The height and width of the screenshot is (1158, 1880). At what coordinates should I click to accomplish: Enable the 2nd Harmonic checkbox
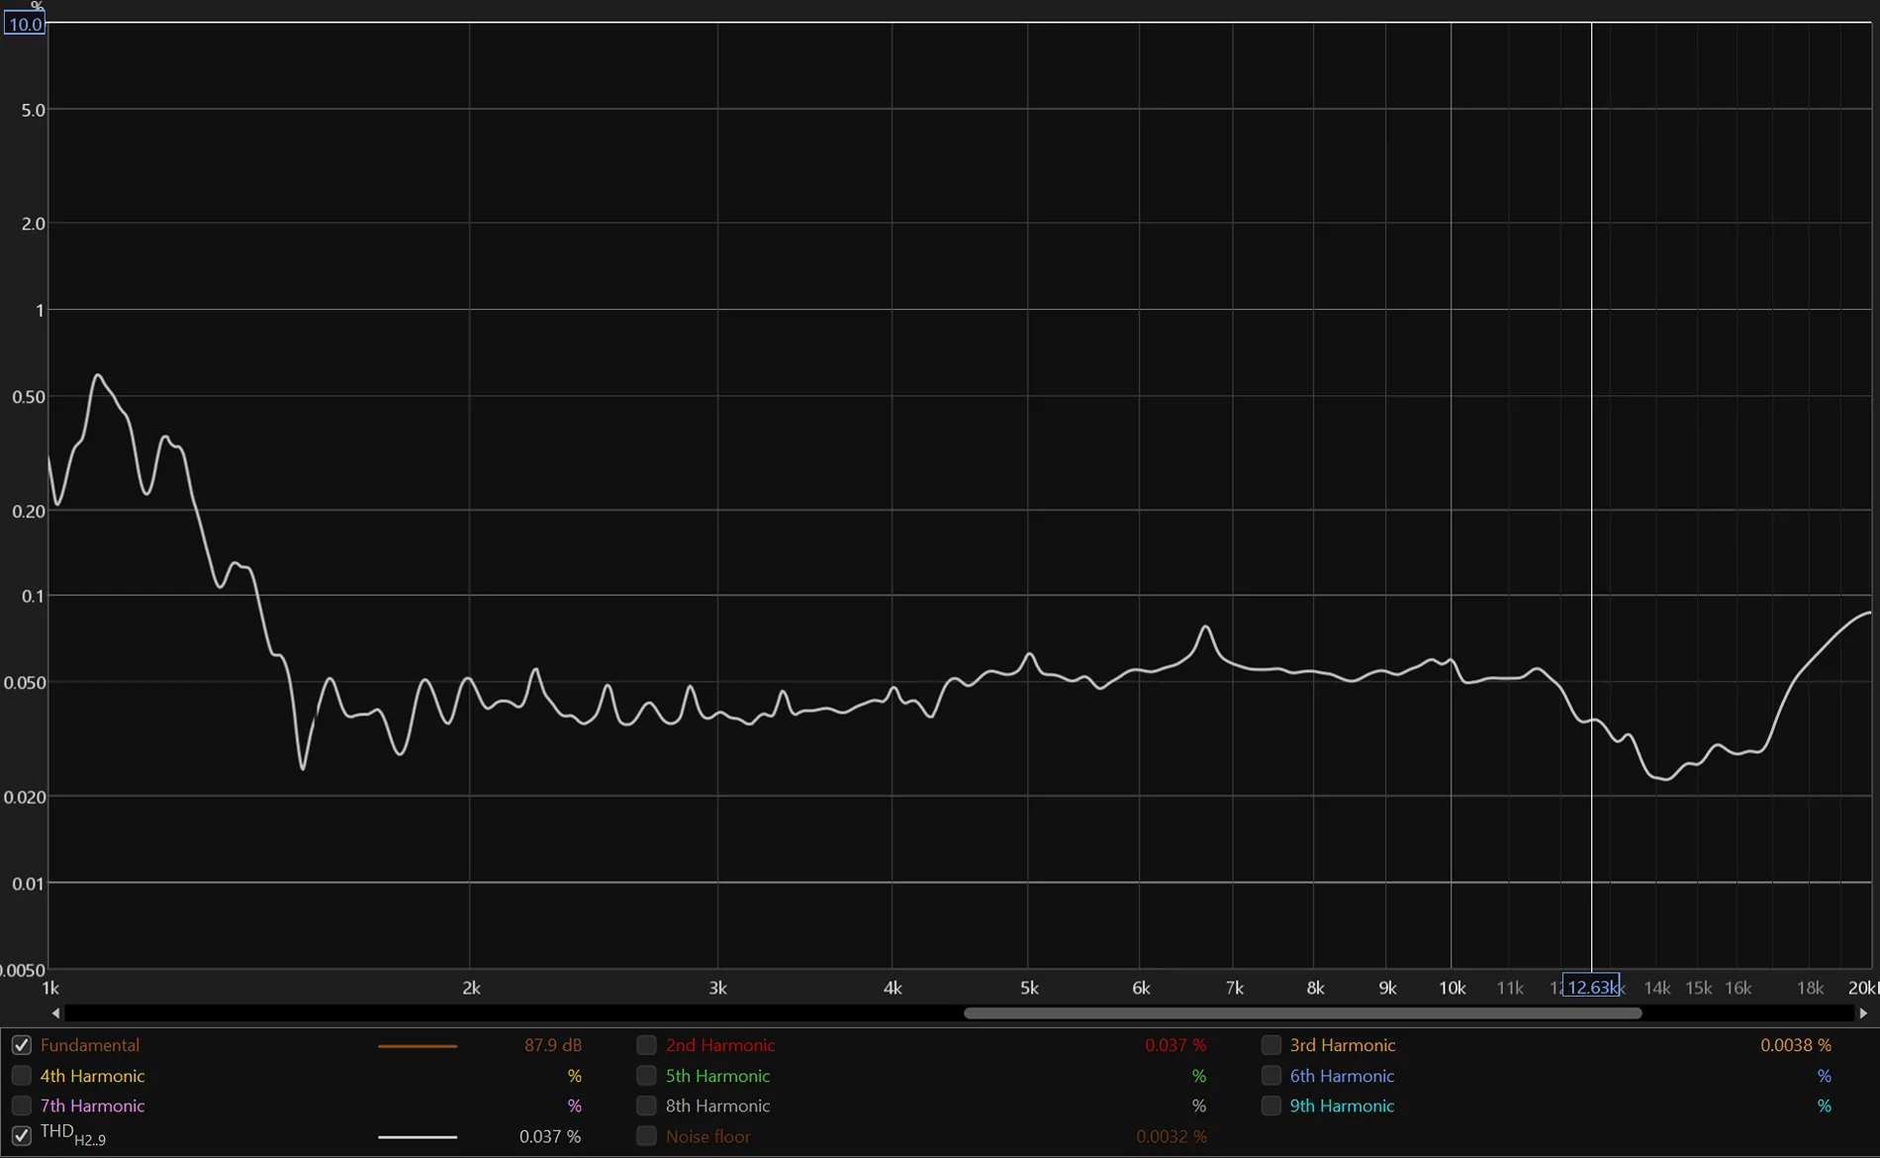[646, 1045]
